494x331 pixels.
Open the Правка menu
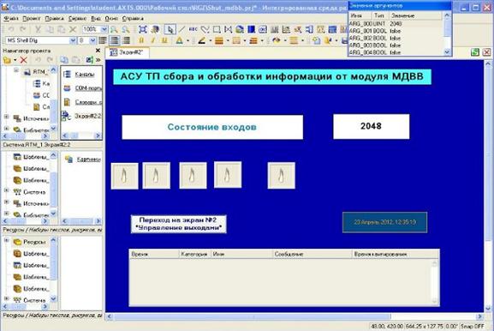[54, 19]
